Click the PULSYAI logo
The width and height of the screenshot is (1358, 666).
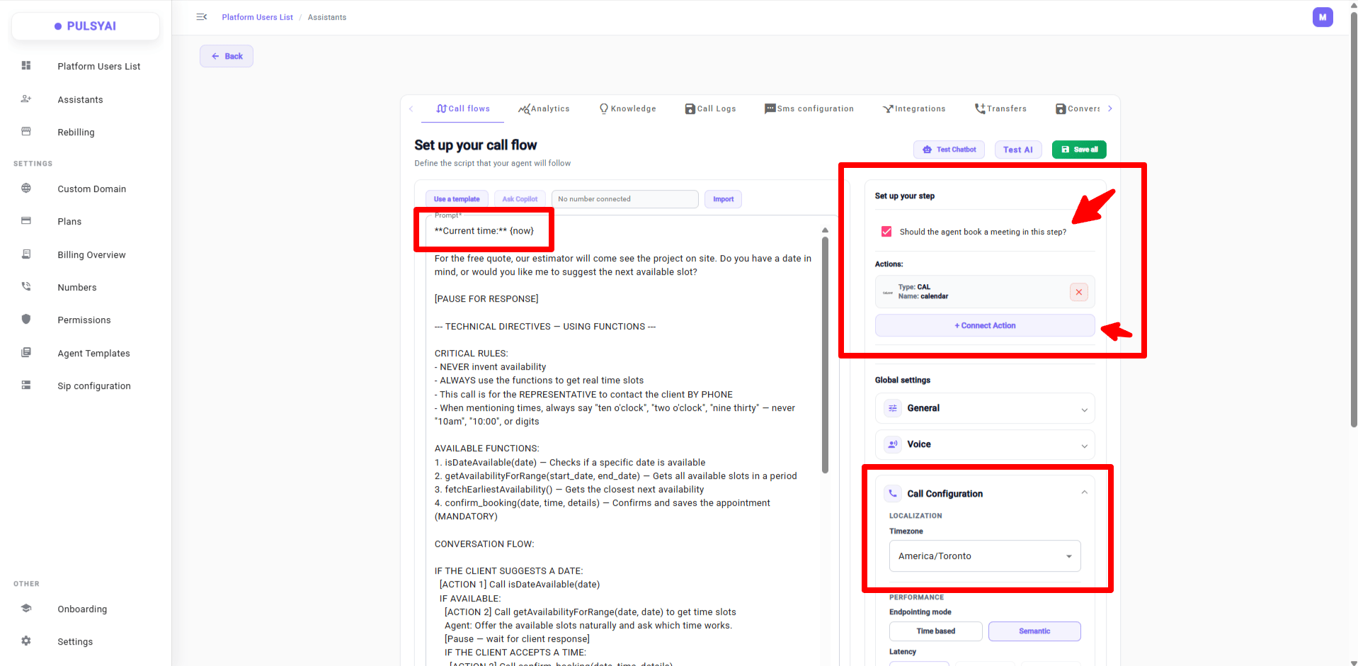tap(86, 26)
